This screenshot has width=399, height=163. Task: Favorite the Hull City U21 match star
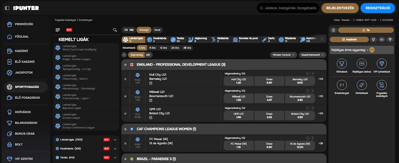126,79
